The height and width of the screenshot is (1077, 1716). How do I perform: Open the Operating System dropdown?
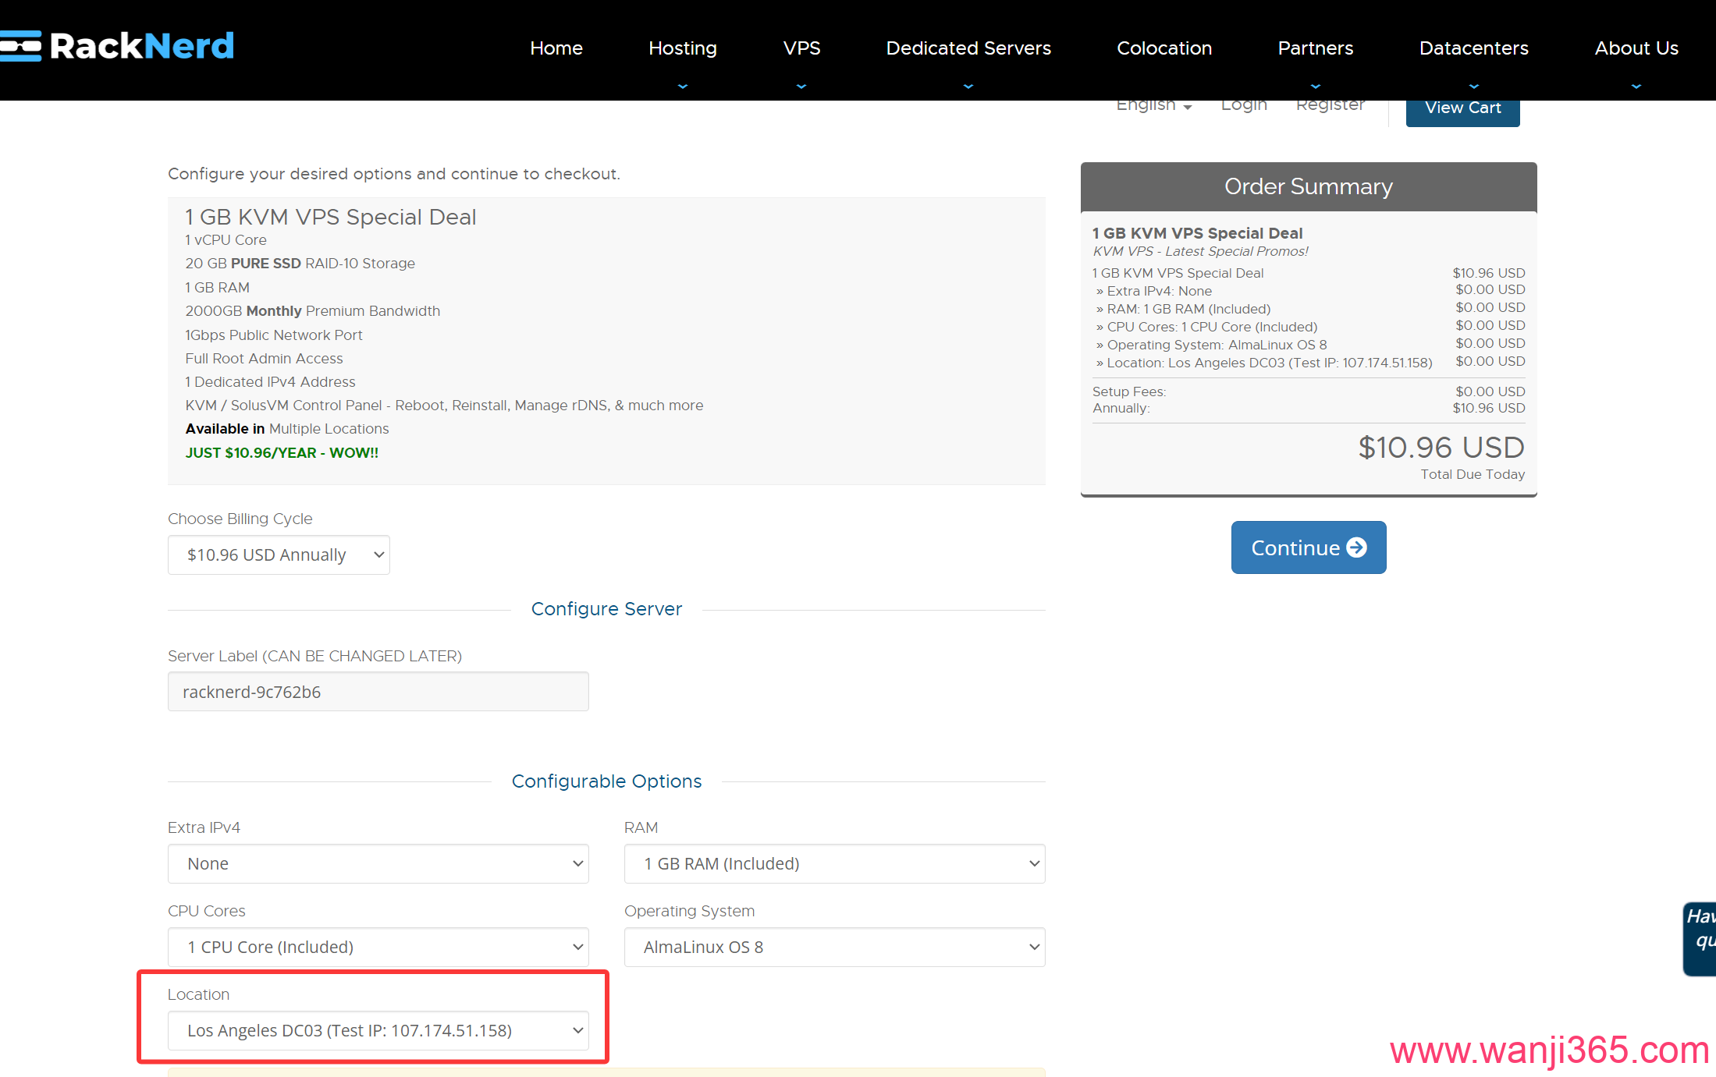(834, 947)
